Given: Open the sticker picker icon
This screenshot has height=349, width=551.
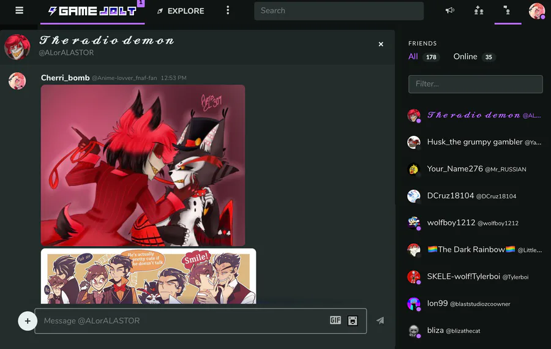Looking at the screenshot, I should (353, 321).
